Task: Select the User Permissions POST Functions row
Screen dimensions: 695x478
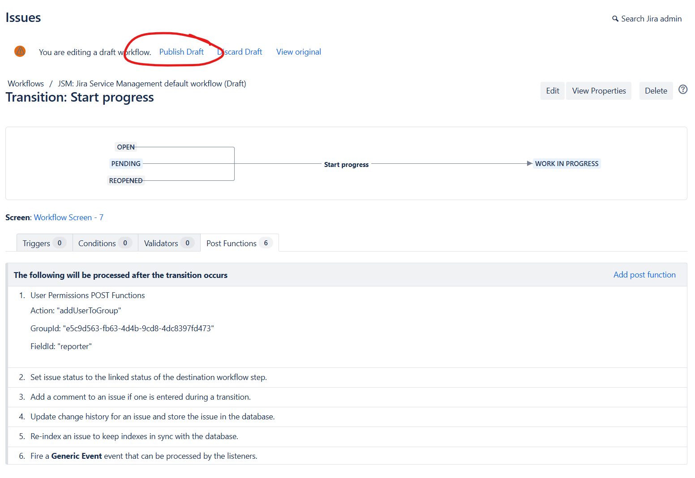Action: (88, 295)
